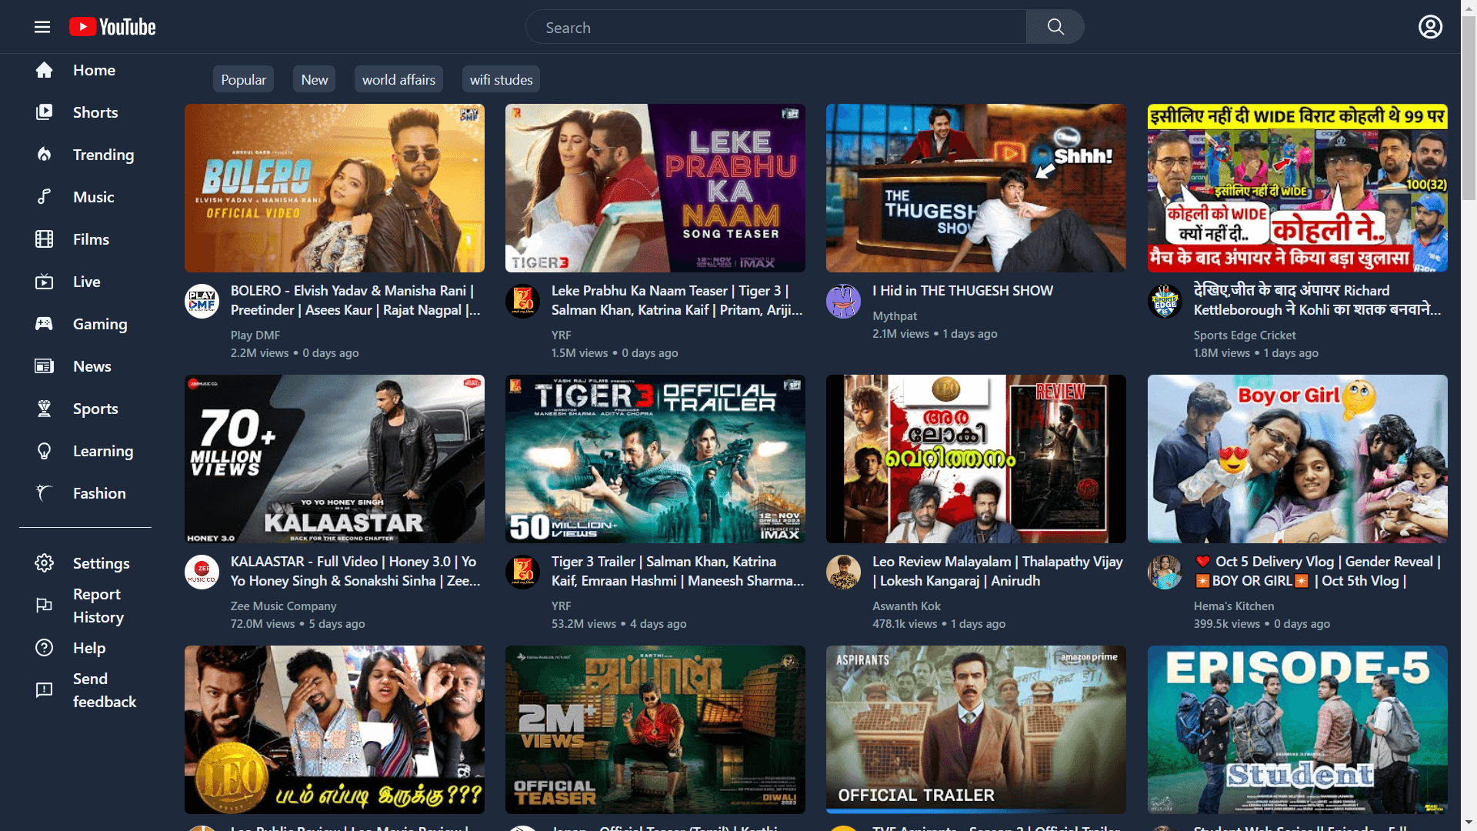Click the Gaming controller icon

(x=45, y=324)
